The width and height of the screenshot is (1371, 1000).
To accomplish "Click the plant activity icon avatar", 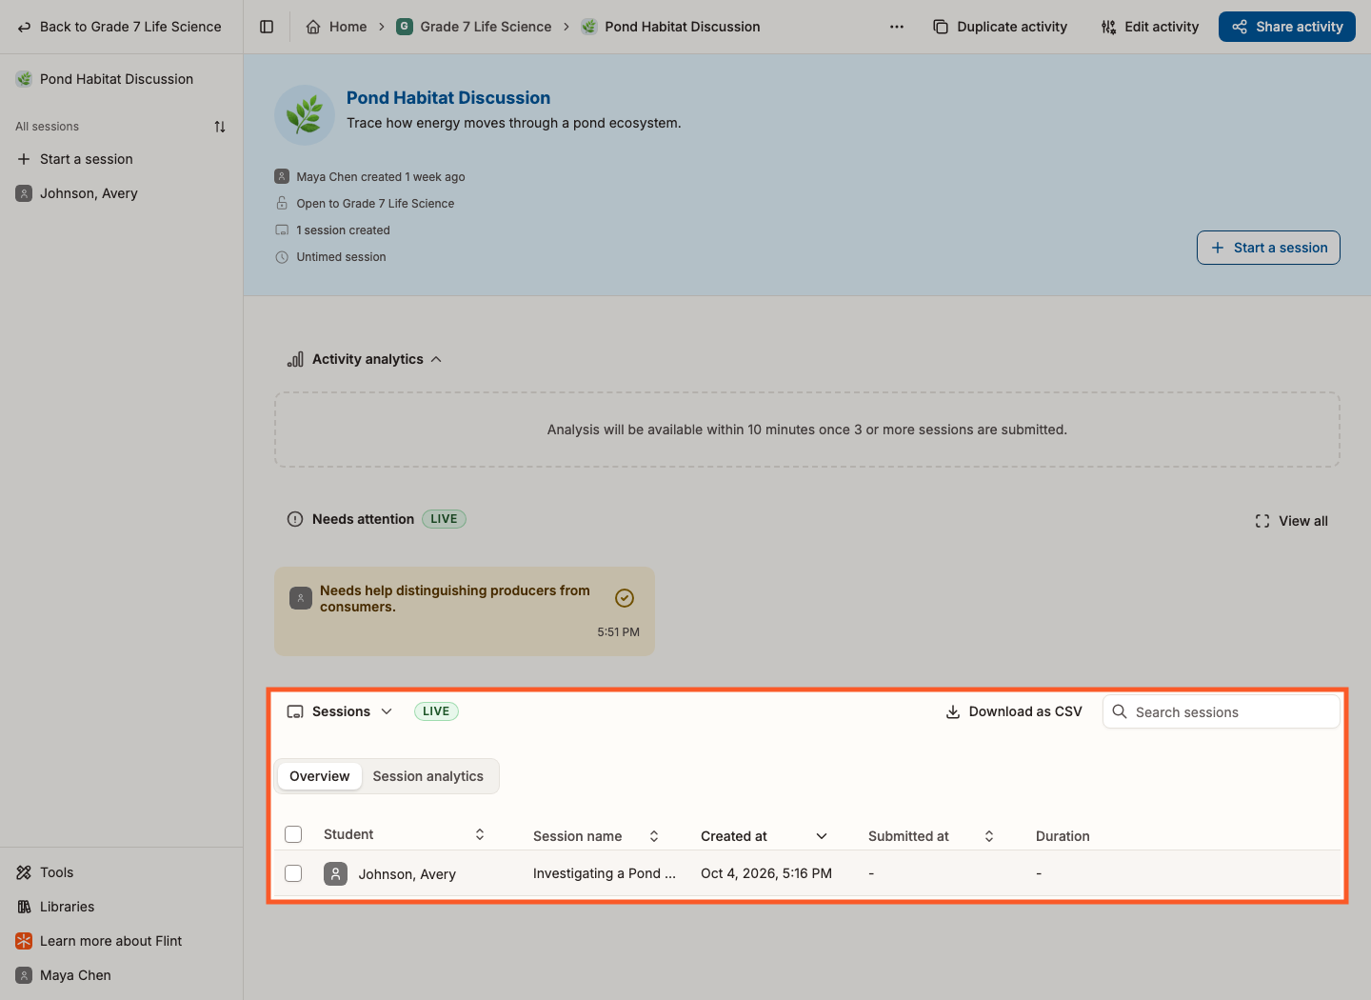I will 305,115.
